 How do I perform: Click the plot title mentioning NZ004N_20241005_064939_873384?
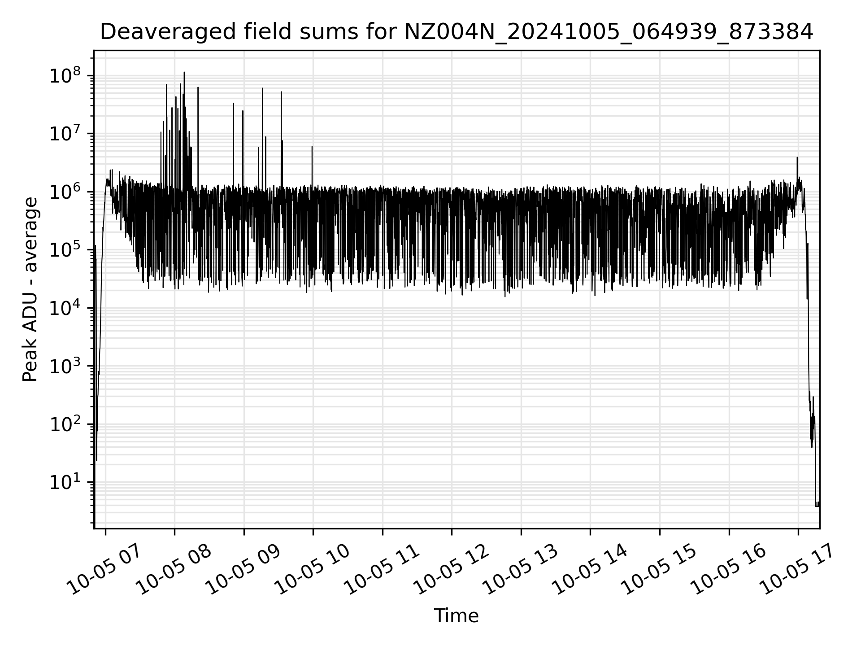[x=457, y=32]
